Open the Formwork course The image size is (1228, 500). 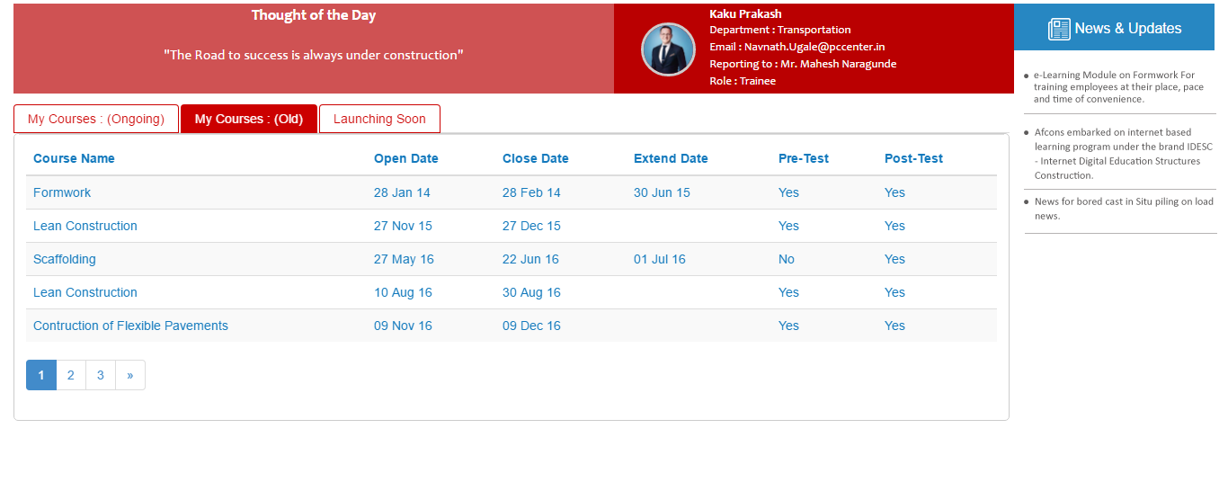tap(62, 192)
